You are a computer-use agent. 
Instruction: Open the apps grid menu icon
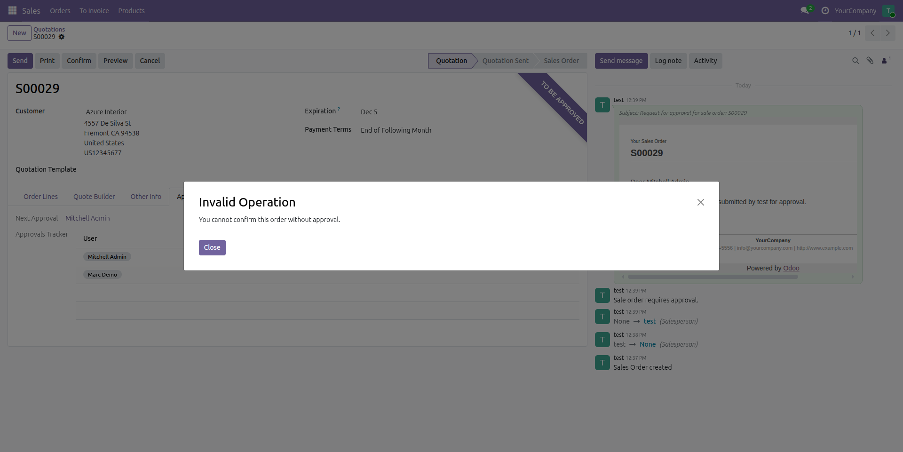coord(13,10)
